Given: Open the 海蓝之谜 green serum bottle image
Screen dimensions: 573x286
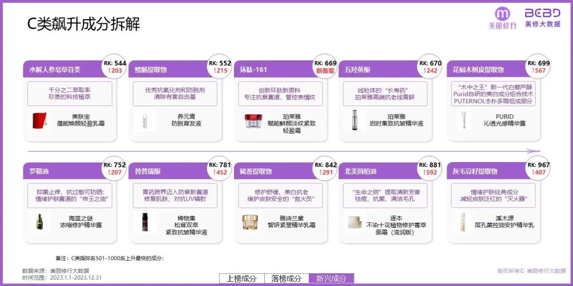Looking at the screenshot, I should pos(38,222).
